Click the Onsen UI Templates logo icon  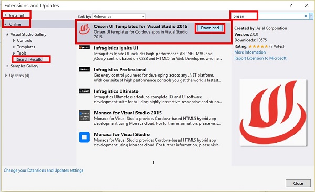click(84, 29)
